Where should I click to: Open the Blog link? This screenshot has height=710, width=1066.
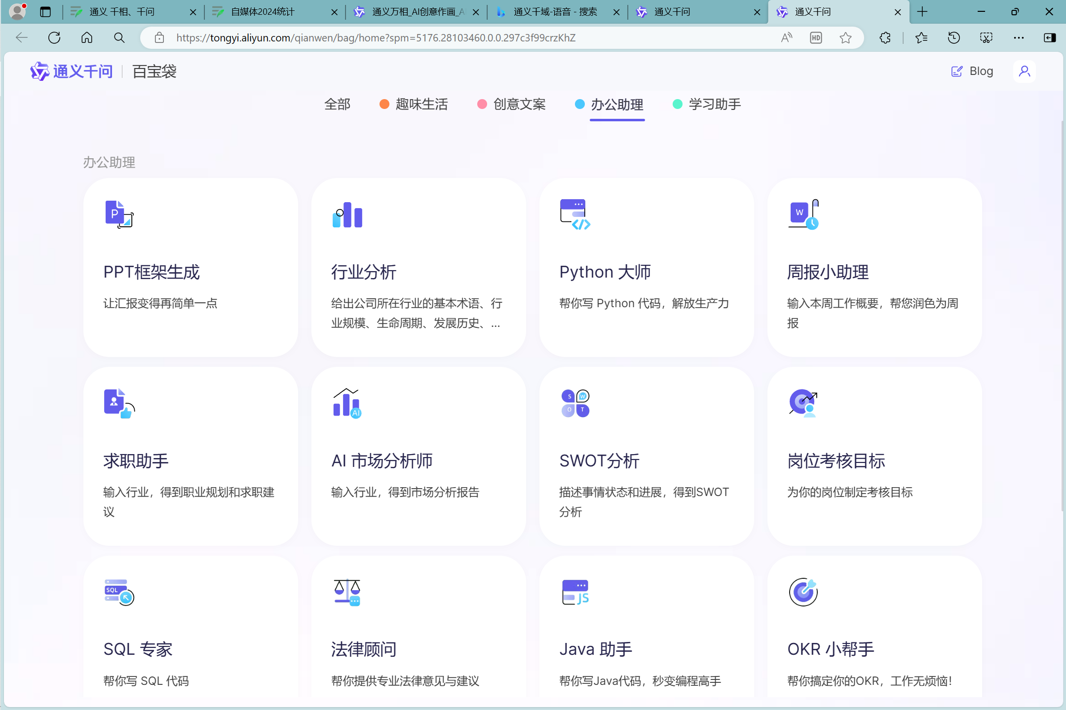(x=972, y=71)
